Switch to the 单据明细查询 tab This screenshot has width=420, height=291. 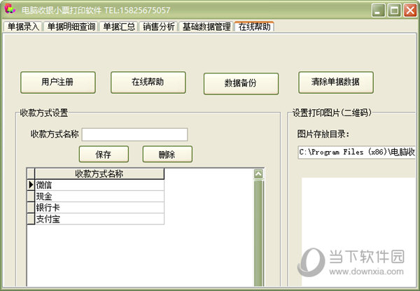[x=71, y=27]
